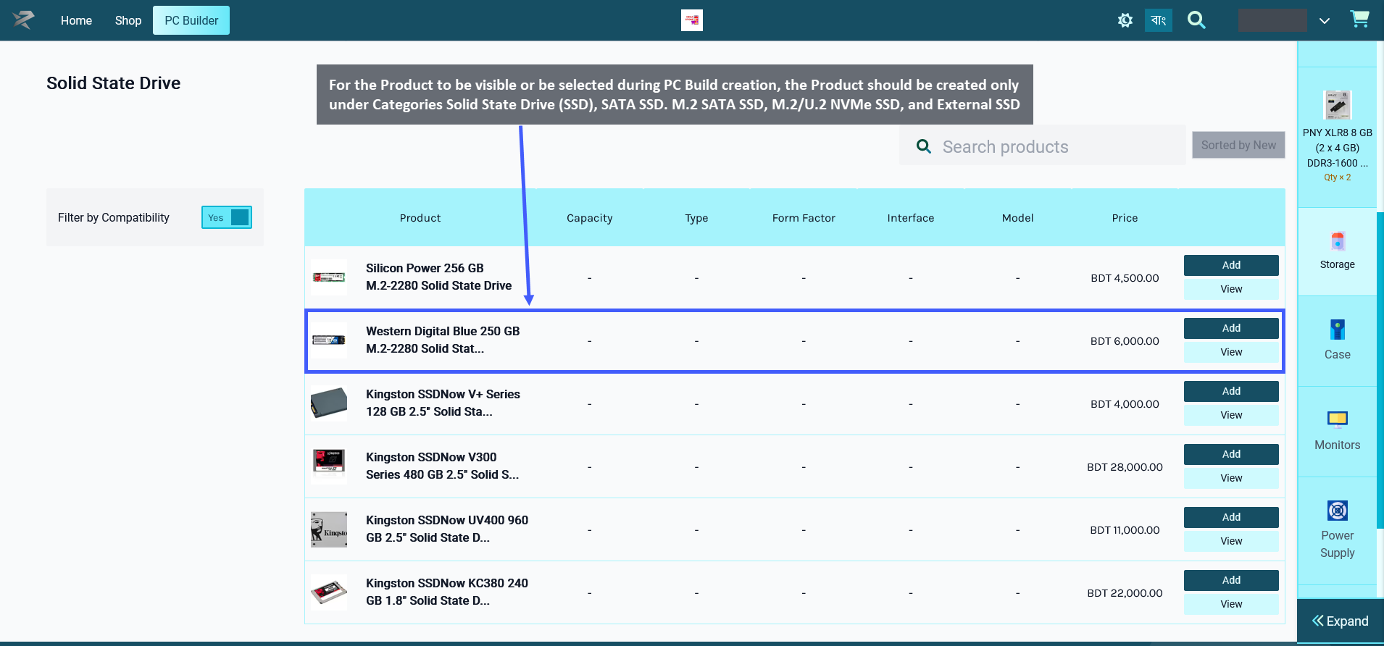This screenshot has width=1384, height=646.
Task: Click the Price column header
Action: [1125, 218]
